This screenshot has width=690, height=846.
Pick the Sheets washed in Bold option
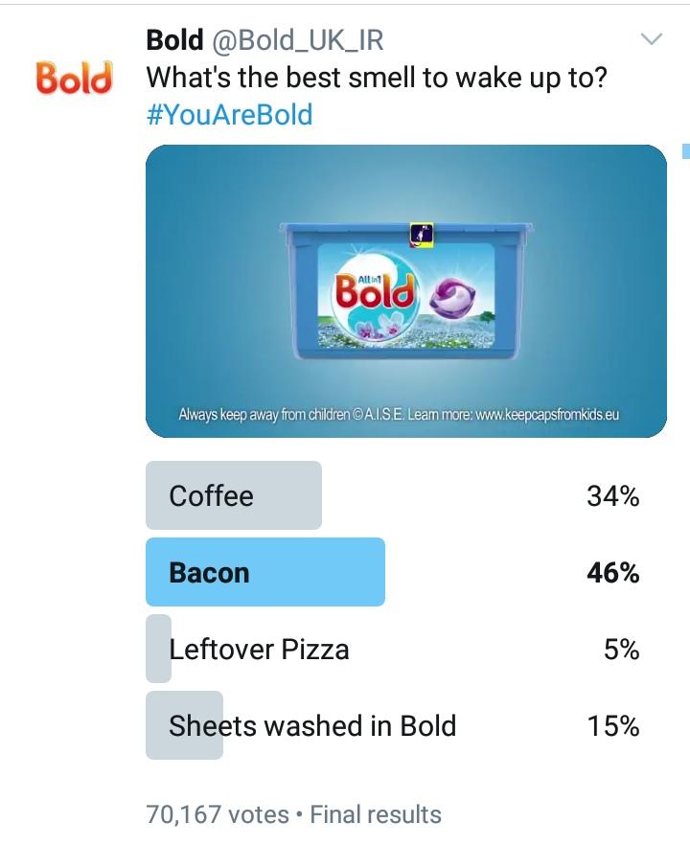tap(312, 726)
